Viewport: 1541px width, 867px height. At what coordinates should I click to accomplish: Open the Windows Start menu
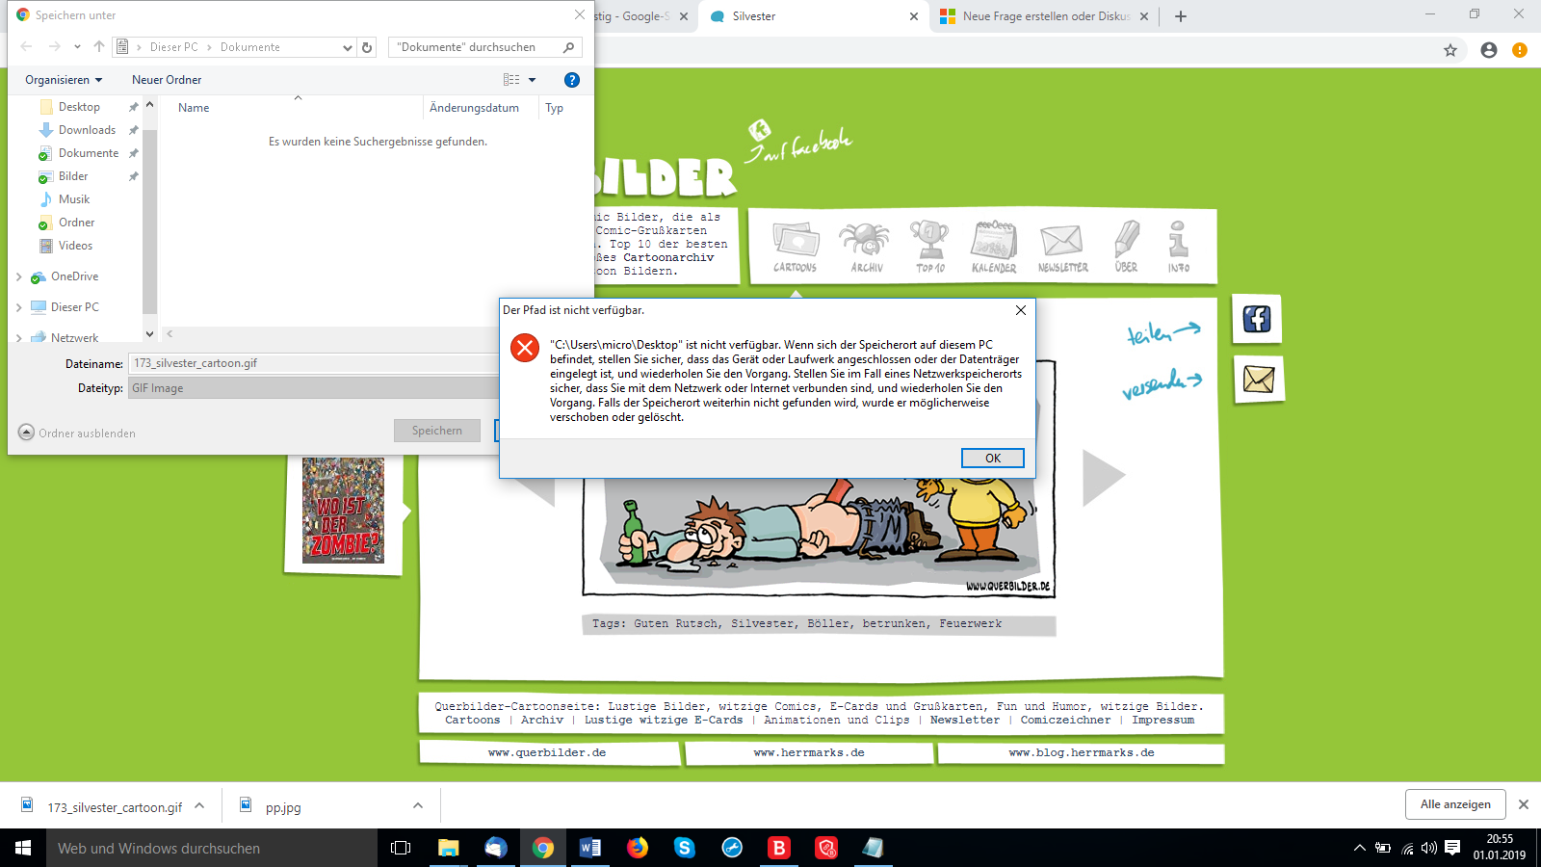[x=23, y=848]
